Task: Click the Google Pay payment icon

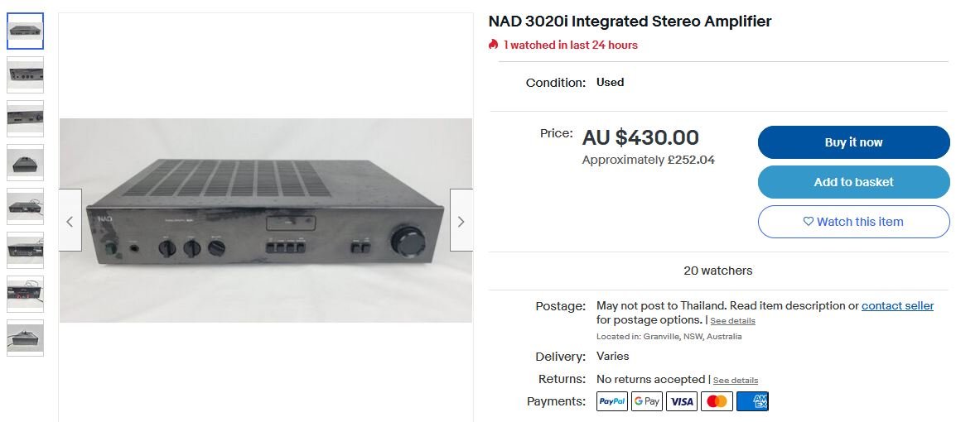Action: [x=646, y=401]
